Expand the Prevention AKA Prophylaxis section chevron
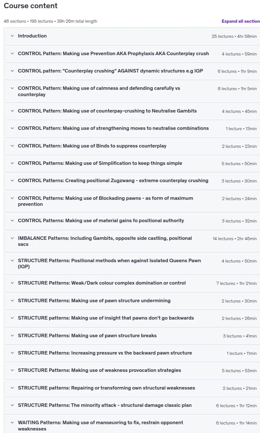Screen dimensions: 260x433 [12, 54]
